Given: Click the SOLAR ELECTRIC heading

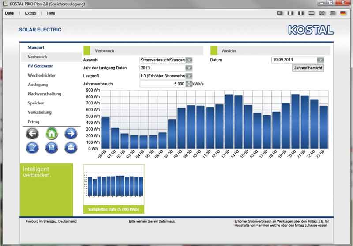Looking at the screenshot, I should [x=40, y=30].
